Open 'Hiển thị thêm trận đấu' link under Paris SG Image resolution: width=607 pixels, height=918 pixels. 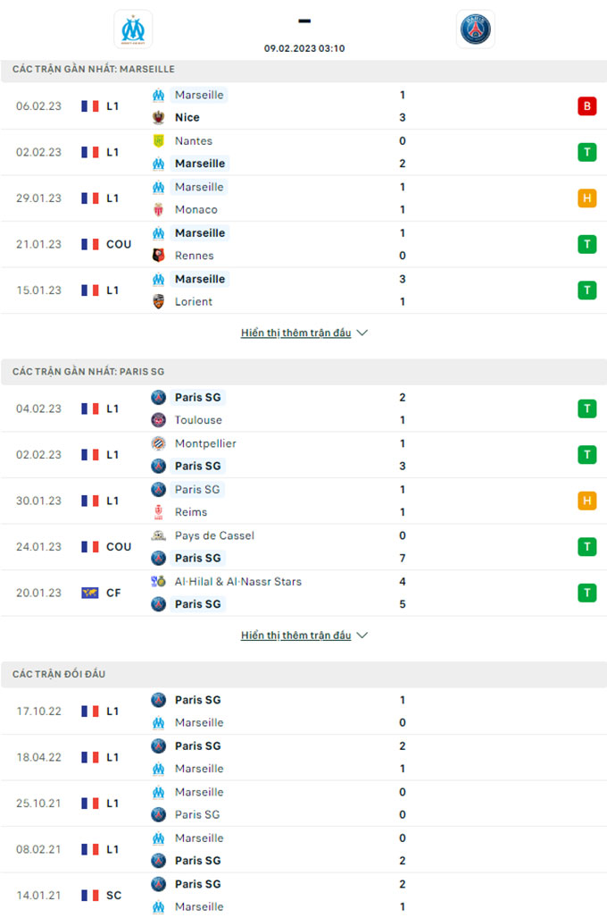[295, 636]
